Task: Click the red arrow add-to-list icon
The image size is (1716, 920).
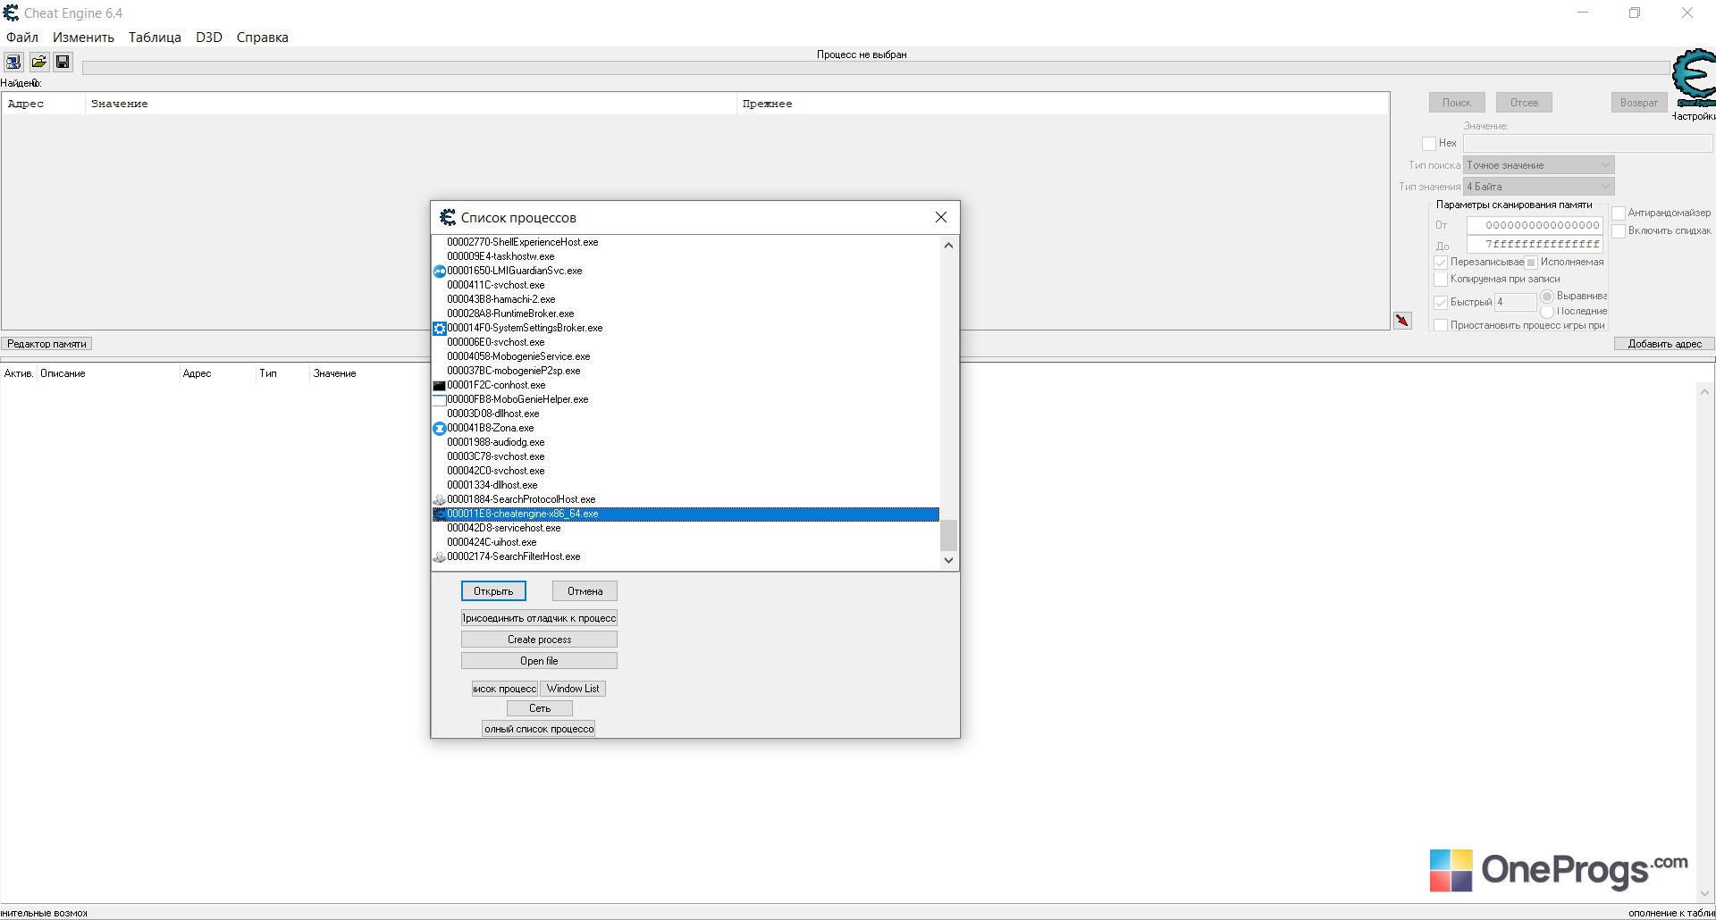Action: pos(1402,320)
